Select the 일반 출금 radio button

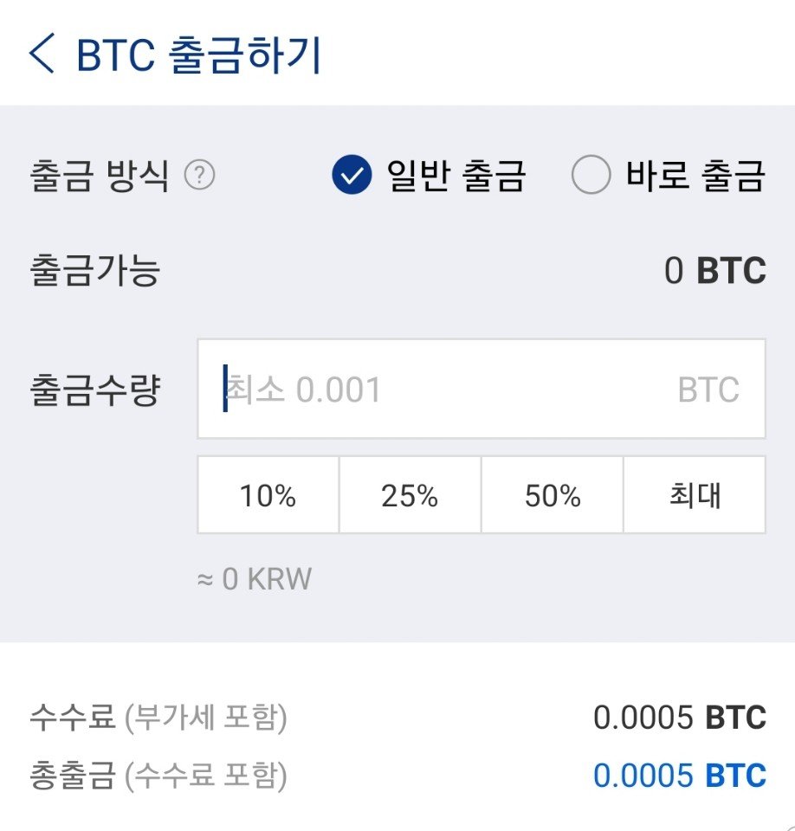pos(352,174)
